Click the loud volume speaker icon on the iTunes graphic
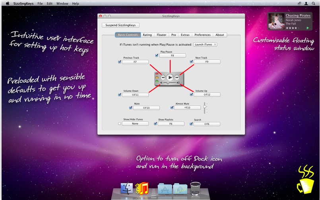 [x=178, y=83]
